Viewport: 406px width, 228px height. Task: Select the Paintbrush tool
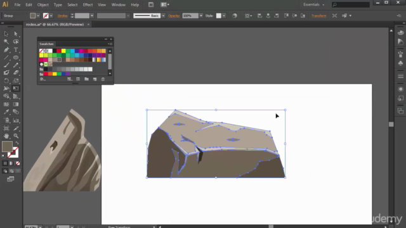coord(6,65)
